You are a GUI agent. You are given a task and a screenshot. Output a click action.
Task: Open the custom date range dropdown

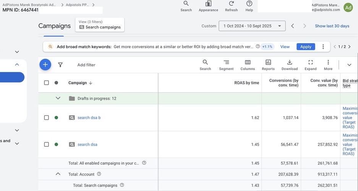tap(252, 26)
